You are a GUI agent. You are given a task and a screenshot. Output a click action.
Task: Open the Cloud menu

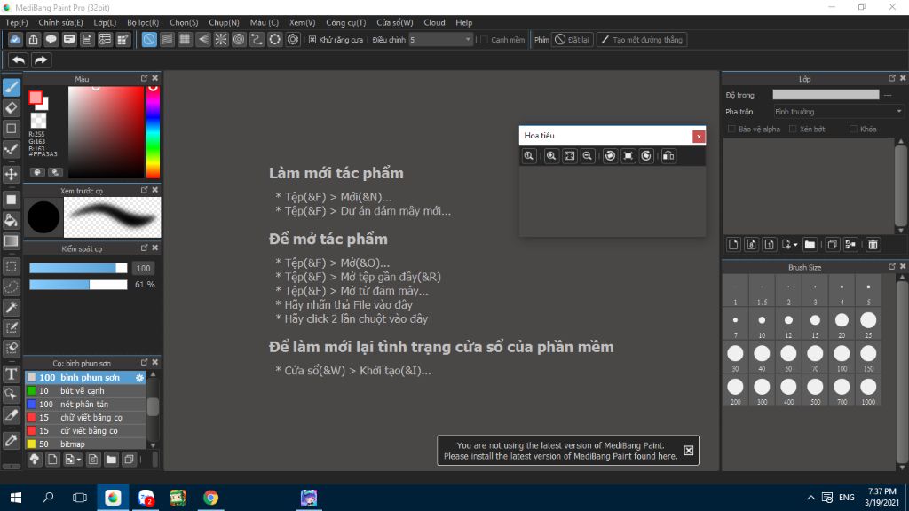(434, 22)
